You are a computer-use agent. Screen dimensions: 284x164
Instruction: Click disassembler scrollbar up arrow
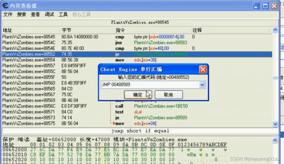point(275,30)
